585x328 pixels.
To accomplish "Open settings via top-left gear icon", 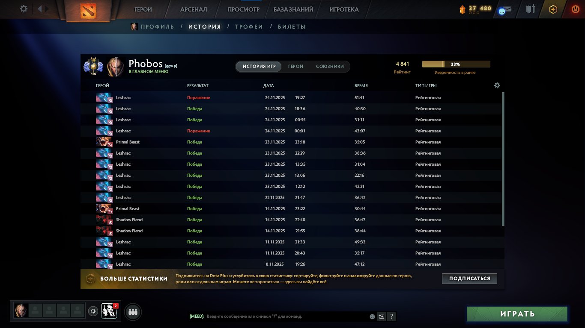I will (24, 9).
